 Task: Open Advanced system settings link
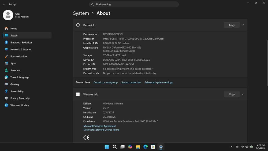point(159,82)
